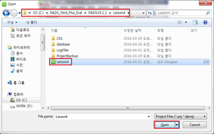Expand arrow after PADSVX.1.2 in path

click(x=110, y=13)
